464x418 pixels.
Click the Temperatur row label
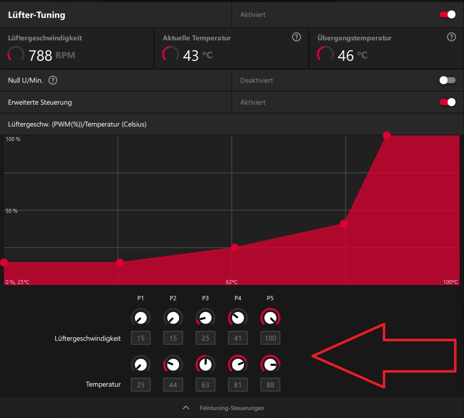103,384
